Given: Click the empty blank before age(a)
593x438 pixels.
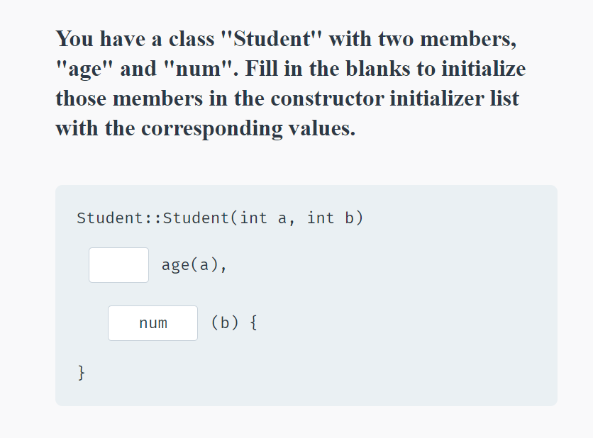Looking at the screenshot, I should (118, 264).
